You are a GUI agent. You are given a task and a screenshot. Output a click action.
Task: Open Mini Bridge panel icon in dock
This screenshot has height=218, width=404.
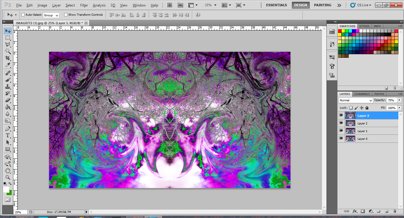click(332, 31)
